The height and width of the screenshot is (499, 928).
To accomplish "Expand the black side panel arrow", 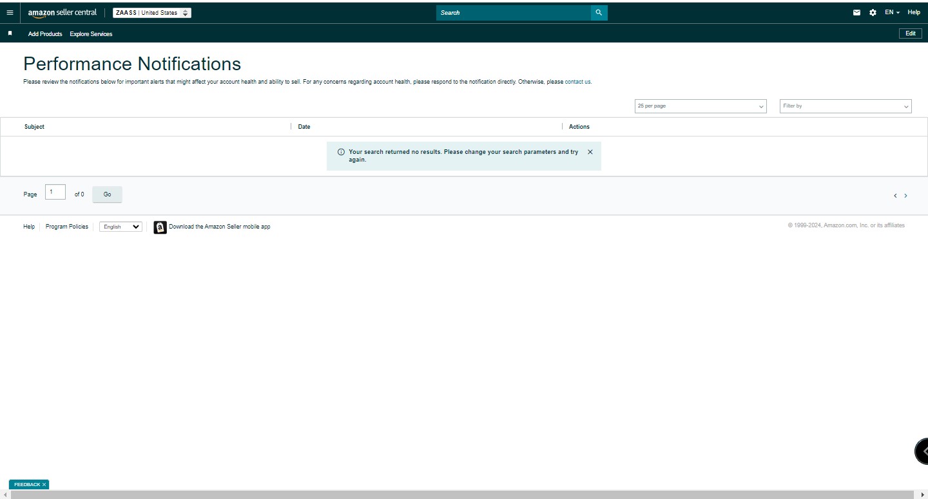I will [923, 451].
